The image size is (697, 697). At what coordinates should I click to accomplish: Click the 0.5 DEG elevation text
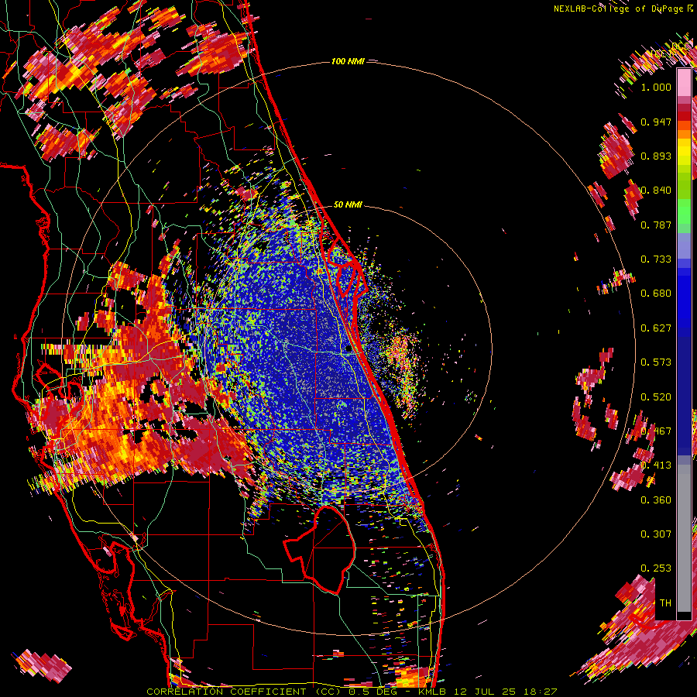373,692
